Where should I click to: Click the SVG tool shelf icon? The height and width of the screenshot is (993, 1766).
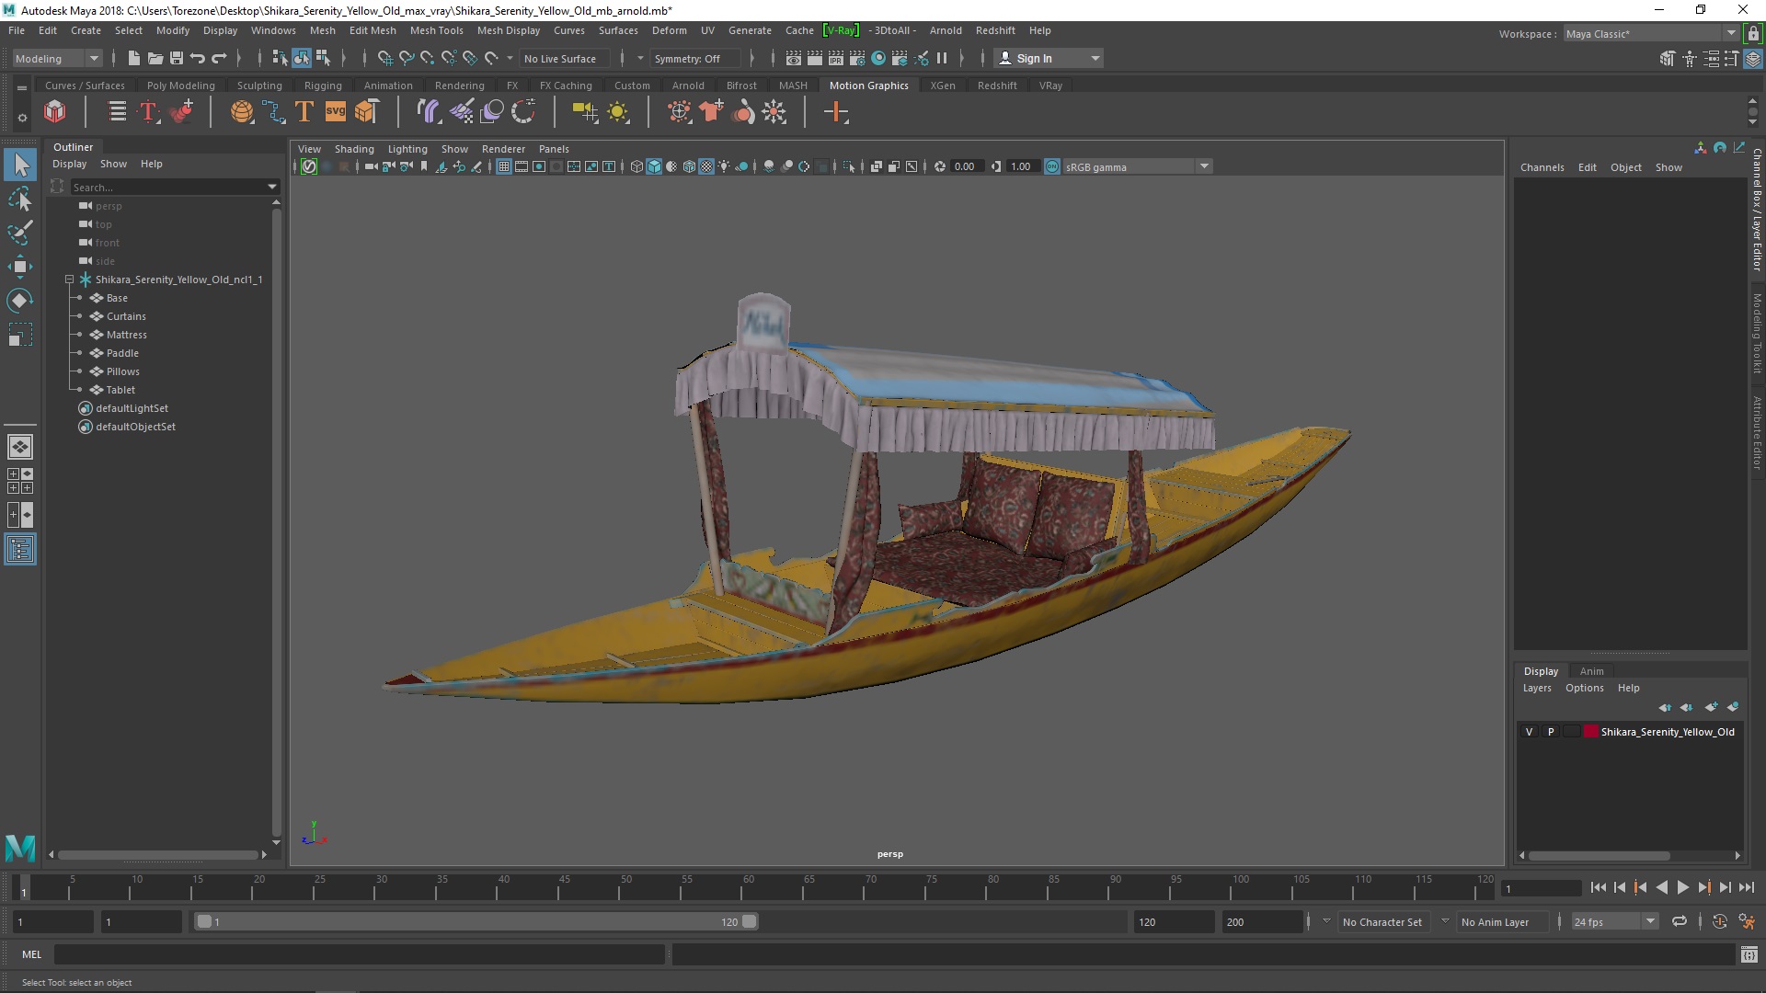click(x=335, y=112)
